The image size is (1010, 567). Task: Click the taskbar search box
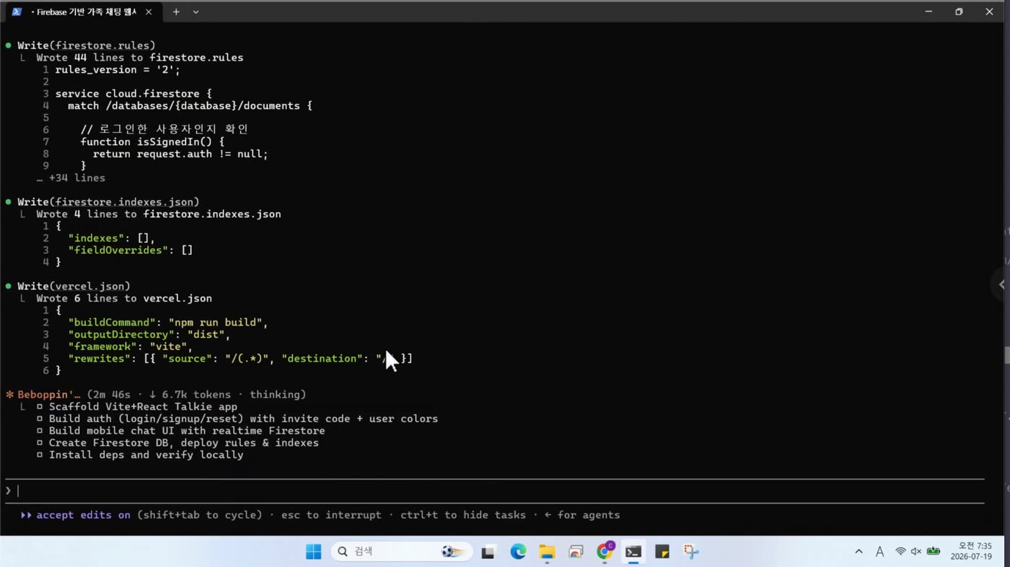pos(402,552)
